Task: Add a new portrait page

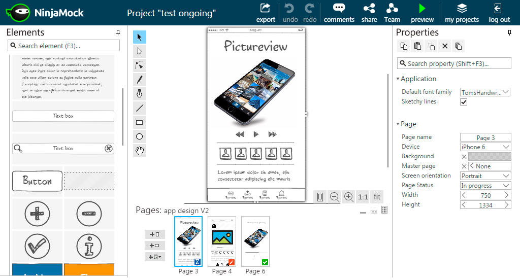Action: (155, 234)
